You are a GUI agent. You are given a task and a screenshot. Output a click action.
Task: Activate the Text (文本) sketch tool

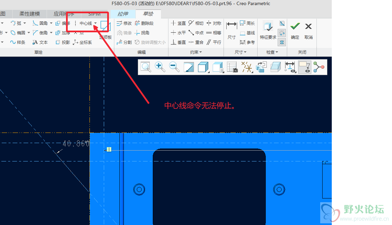coord(40,42)
